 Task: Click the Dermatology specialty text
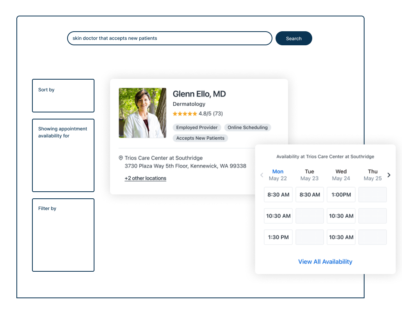pos(189,104)
